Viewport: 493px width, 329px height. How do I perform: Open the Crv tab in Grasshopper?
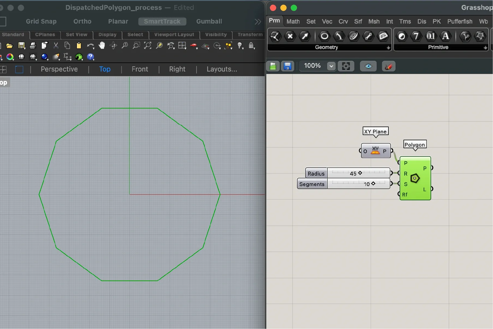[343, 21]
